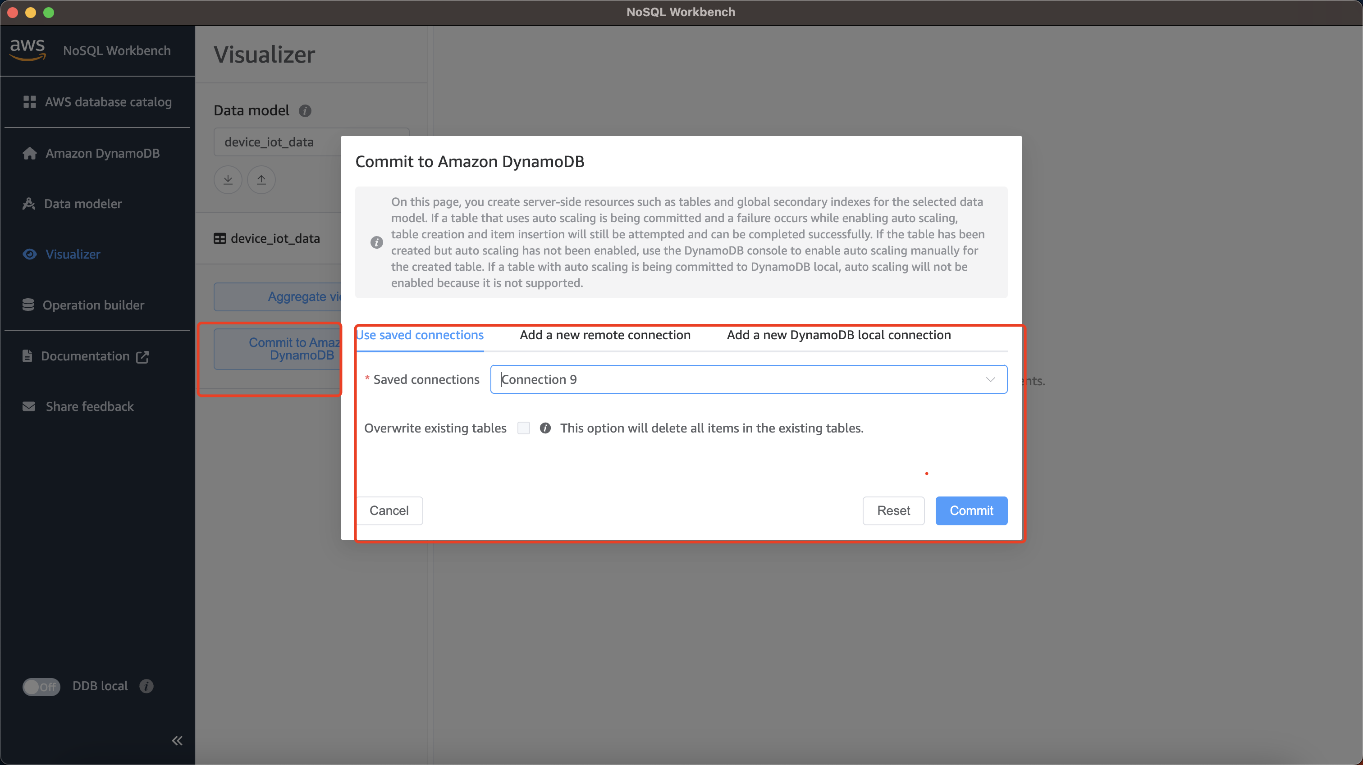Click the AWS logo in the sidebar
The image size is (1363, 765).
pyautogui.click(x=27, y=50)
